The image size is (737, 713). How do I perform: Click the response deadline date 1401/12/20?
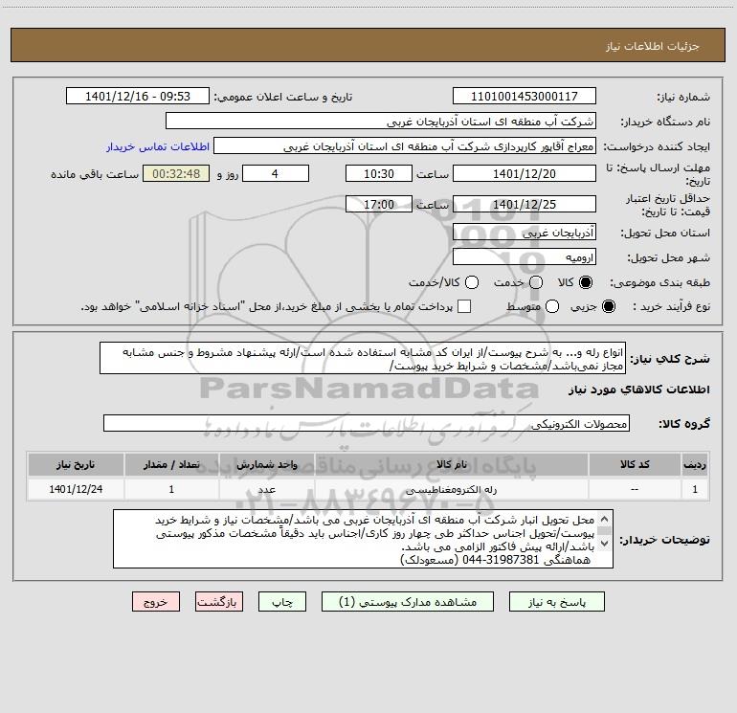(525, 174)
